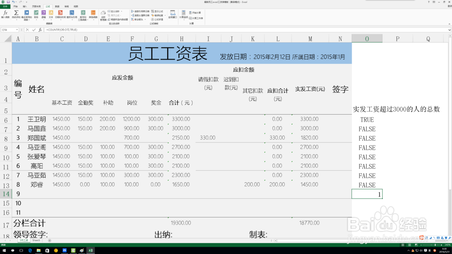Expand the Name Box dropdown arrow
This screenshot has height=254, width=452.
click(x=17, y=30)
